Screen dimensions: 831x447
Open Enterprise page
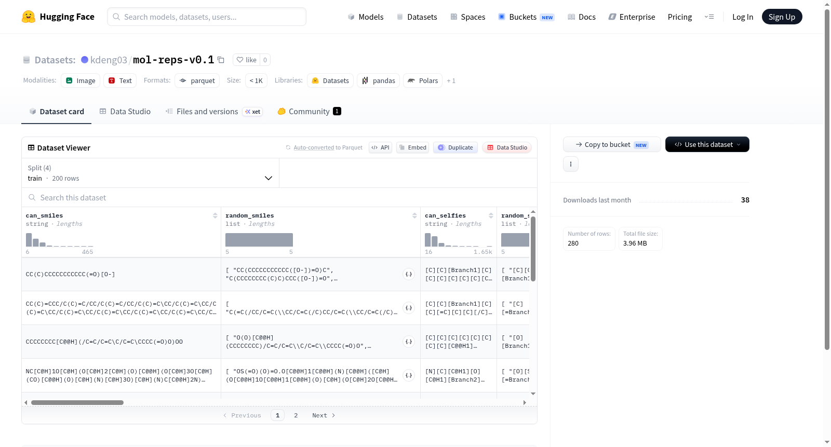[632, 17]
